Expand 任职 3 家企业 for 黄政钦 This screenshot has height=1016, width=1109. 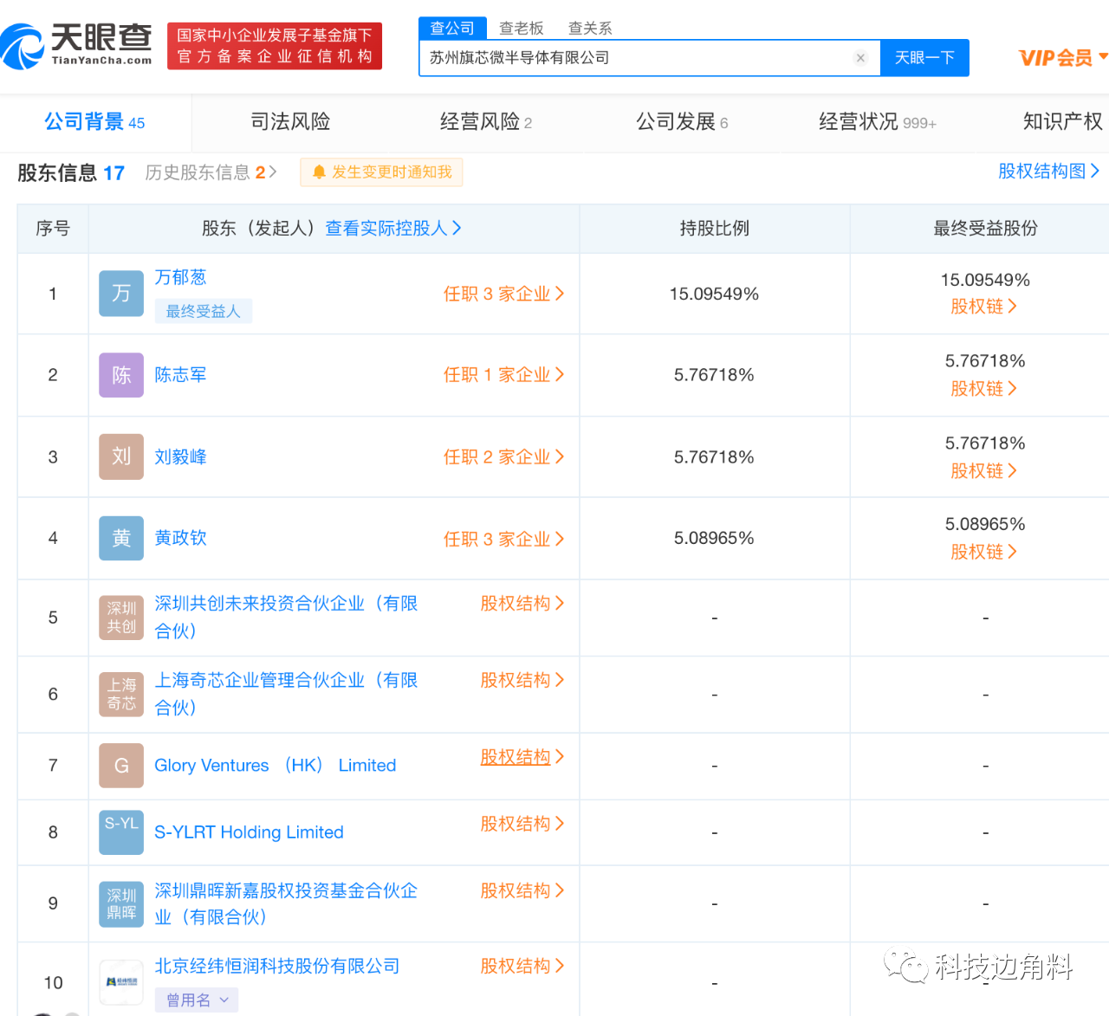click(x=504, y=540)
